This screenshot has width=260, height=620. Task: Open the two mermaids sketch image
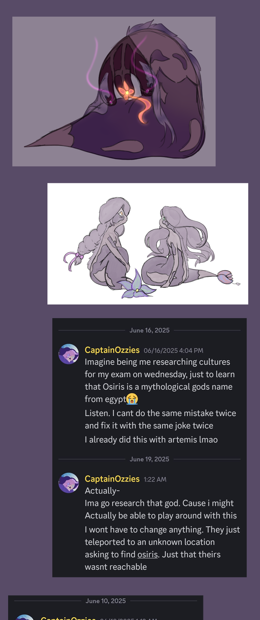(x=148, y=244)
